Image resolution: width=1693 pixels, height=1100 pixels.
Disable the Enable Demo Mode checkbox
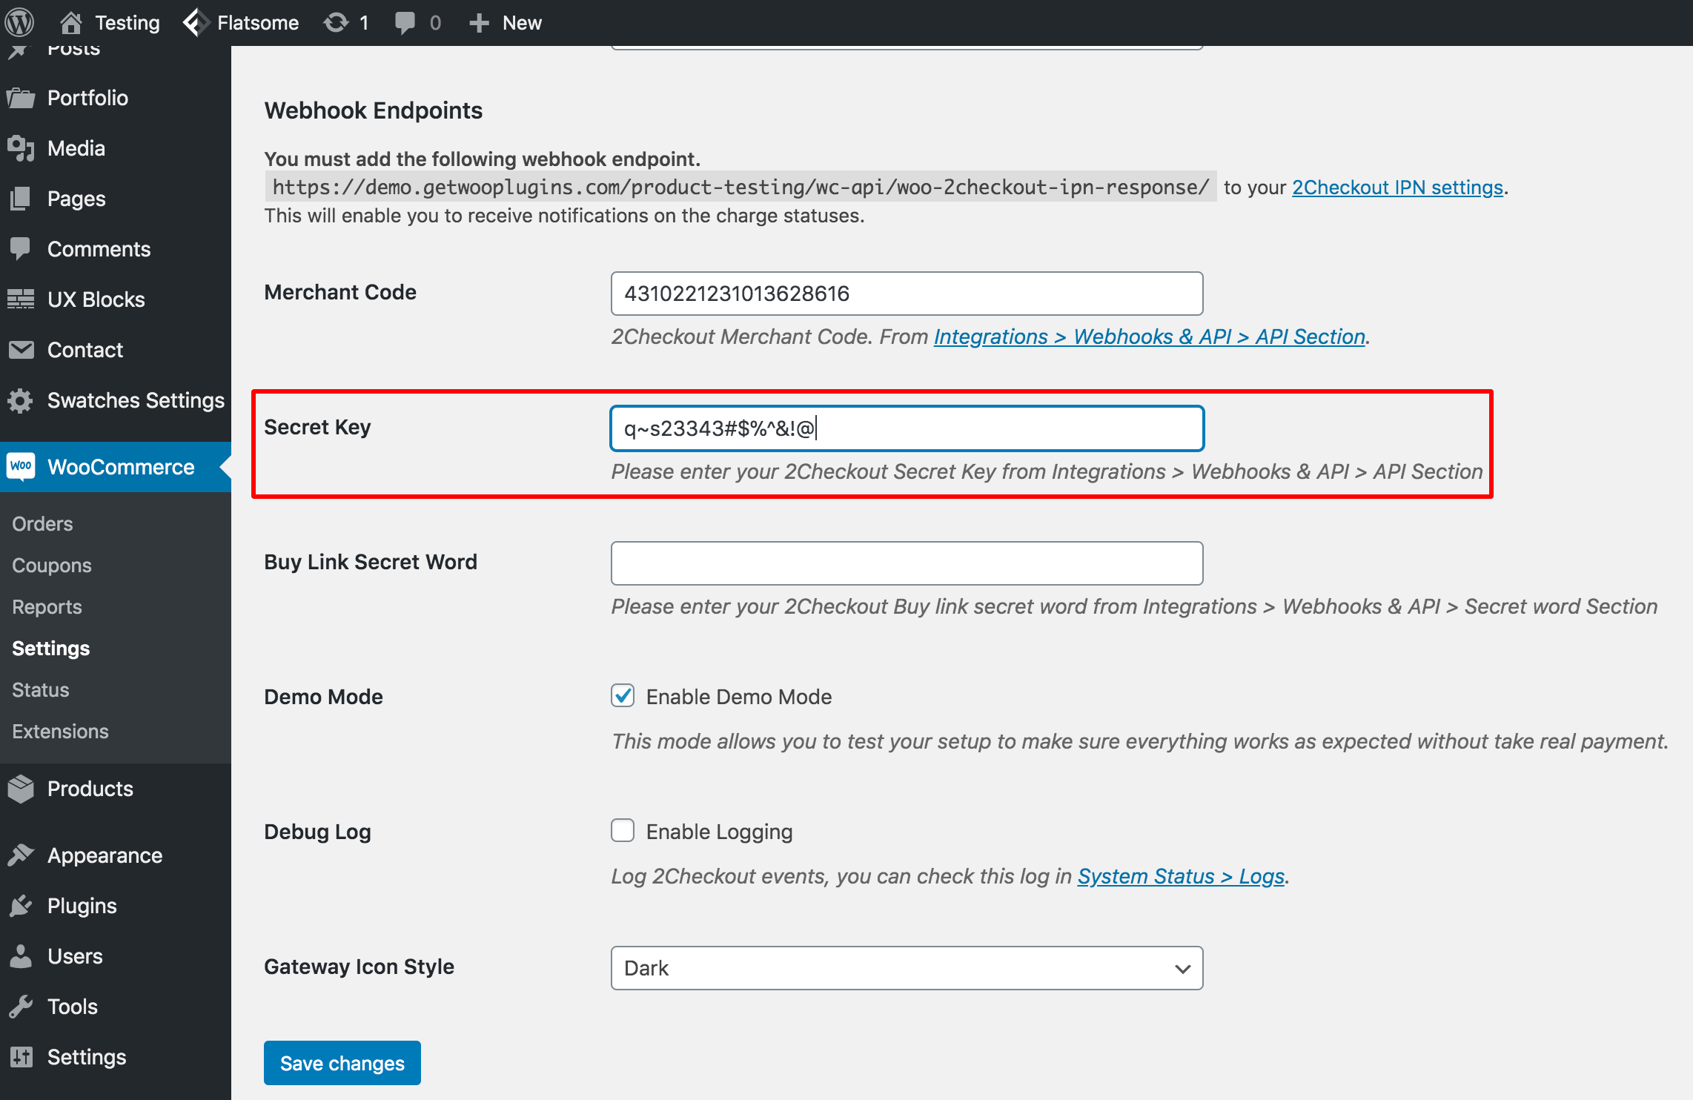click(623, 696)
